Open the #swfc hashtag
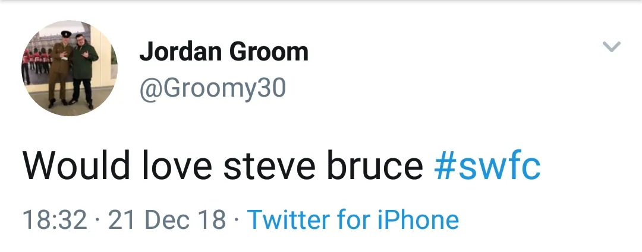The image size is (642, 252). click(x=487, y=165)
